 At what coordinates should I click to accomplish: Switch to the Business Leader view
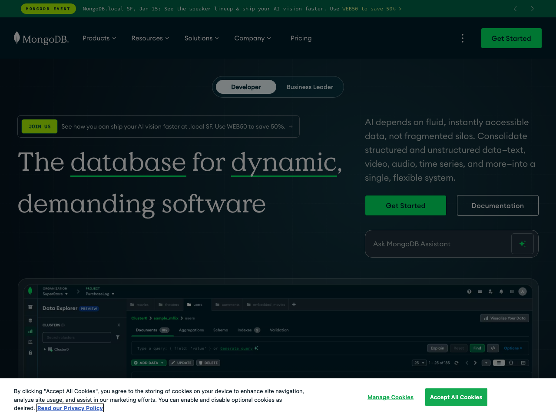pyautogui.click(x=310, y=87)
